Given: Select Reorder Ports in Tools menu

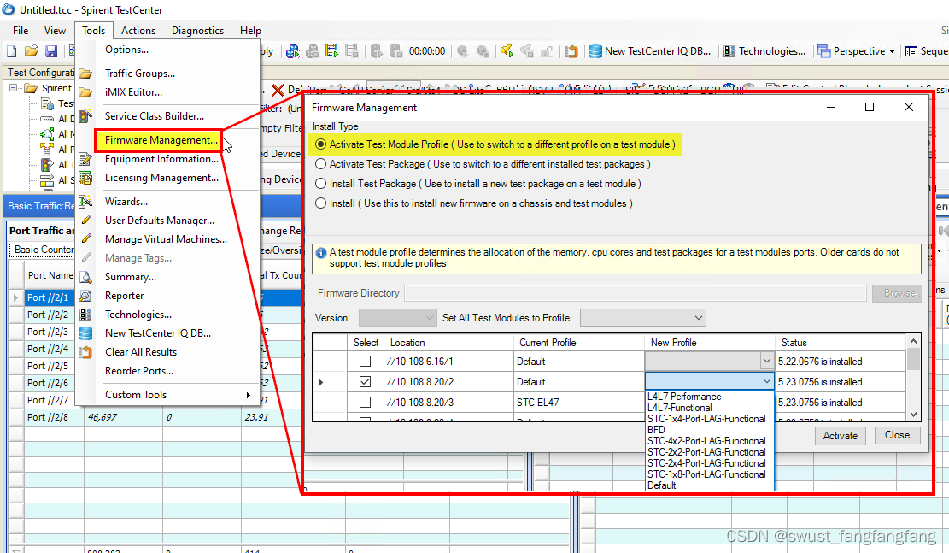Looking at the screenshot, I should pyautogui.click(x=139, y=371).
